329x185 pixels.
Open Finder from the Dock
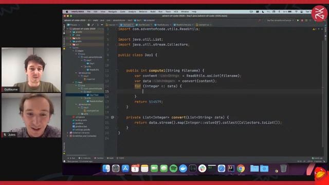(x=106, y=169)
